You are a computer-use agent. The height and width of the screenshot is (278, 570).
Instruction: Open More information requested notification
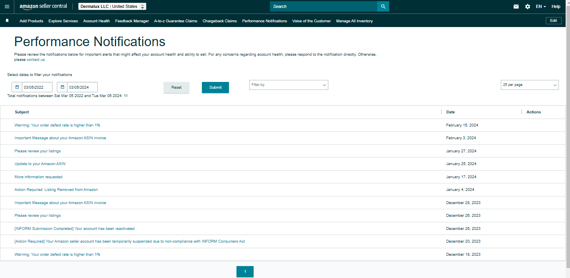tap(39, 177)
